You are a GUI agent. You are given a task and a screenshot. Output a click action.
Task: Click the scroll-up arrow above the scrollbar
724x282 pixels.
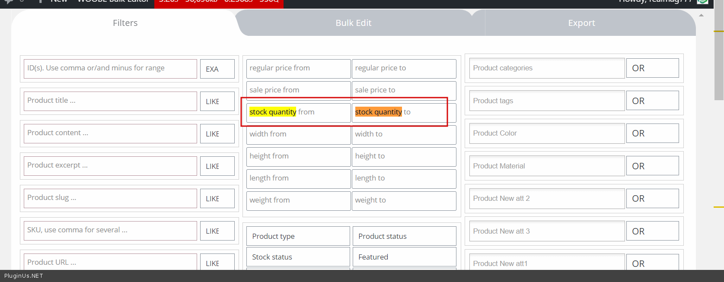click(x=701, y=15)
